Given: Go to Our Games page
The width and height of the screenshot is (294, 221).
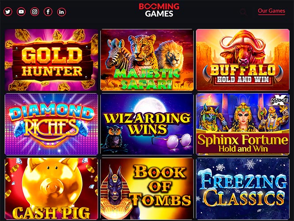Looking at the screenshot, I should [x=271, y=11].
